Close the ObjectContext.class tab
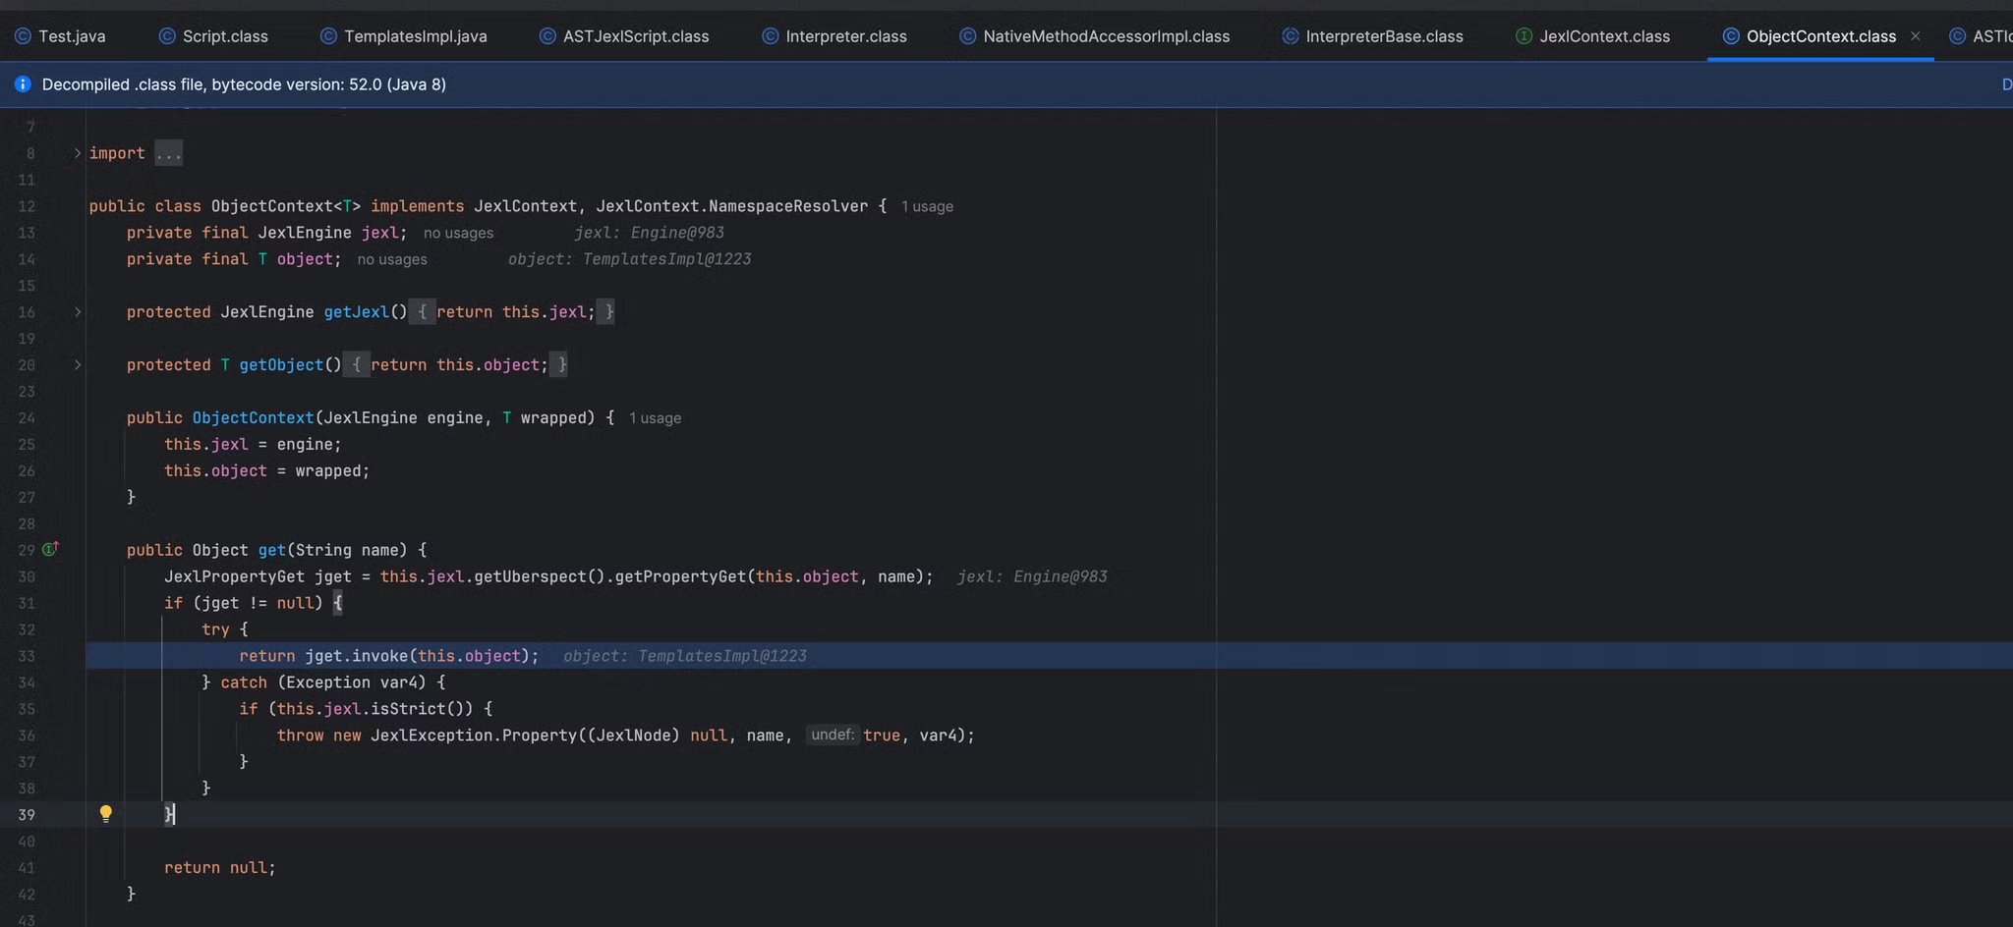The width and height of the screenshot is (2013, 927). [x=1915, y=36]
